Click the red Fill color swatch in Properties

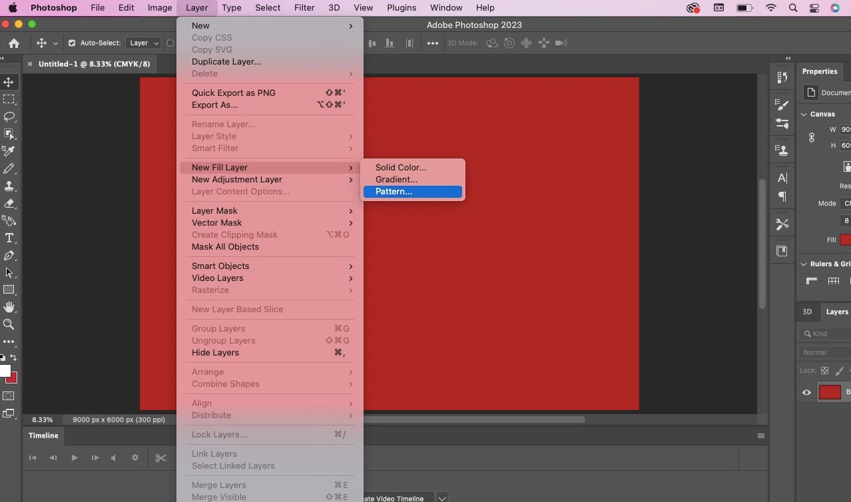845,239
